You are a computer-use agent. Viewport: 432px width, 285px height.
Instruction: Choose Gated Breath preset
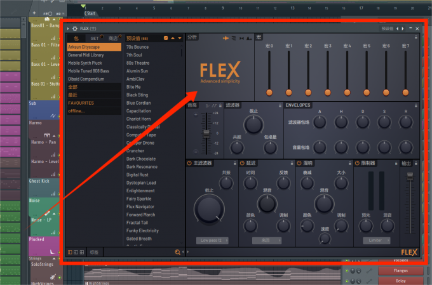click(139, 239)
